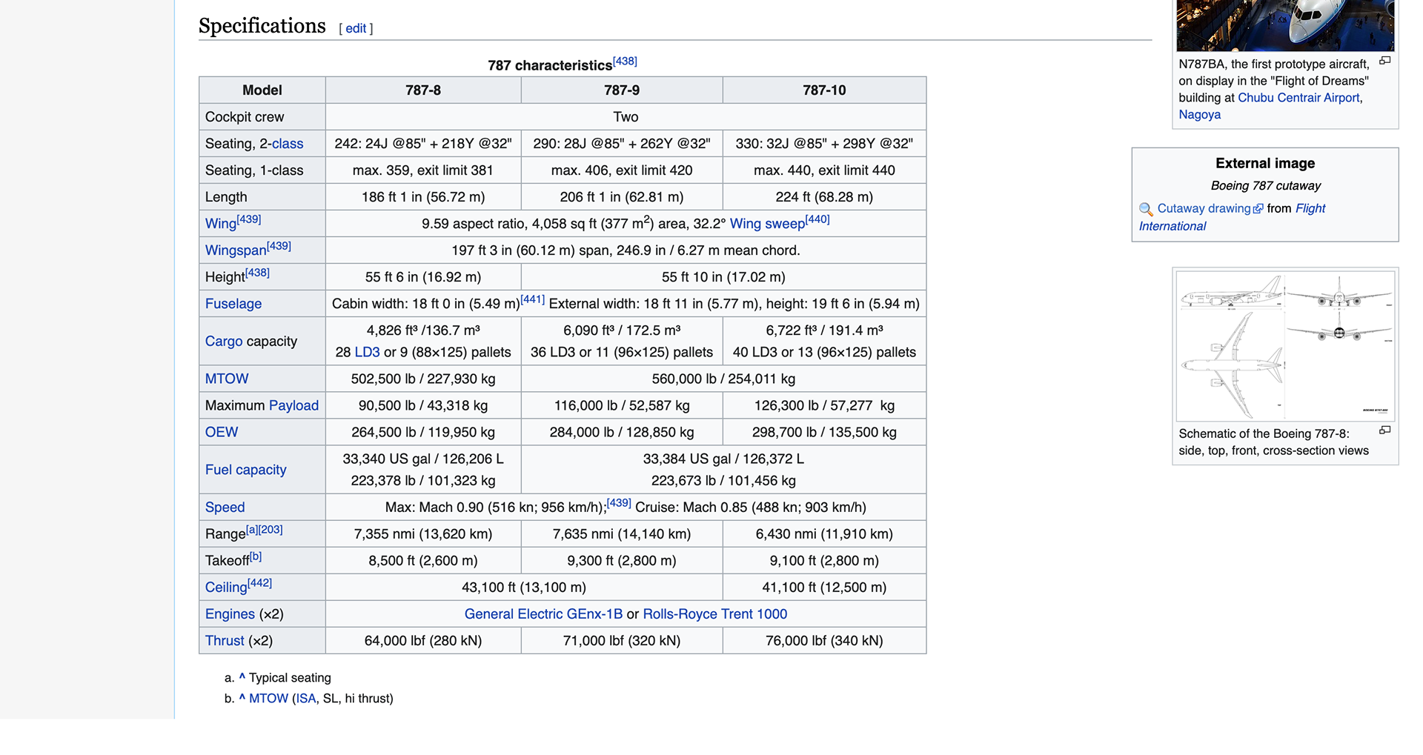The image size is (1423, 755).
Task: Select the 787-8 column header
Action: point(423,90)
